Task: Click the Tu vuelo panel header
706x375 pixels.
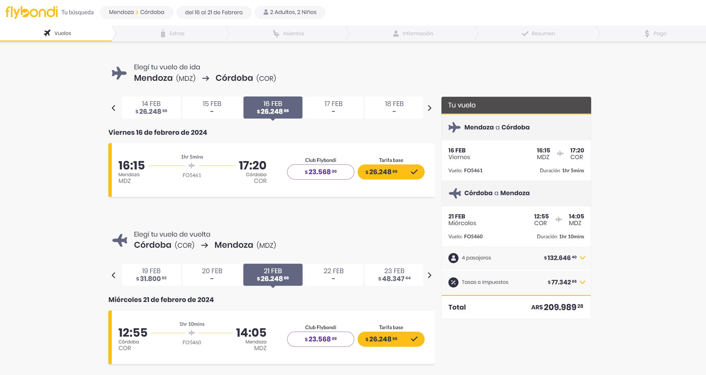Action: pos(516,105)
